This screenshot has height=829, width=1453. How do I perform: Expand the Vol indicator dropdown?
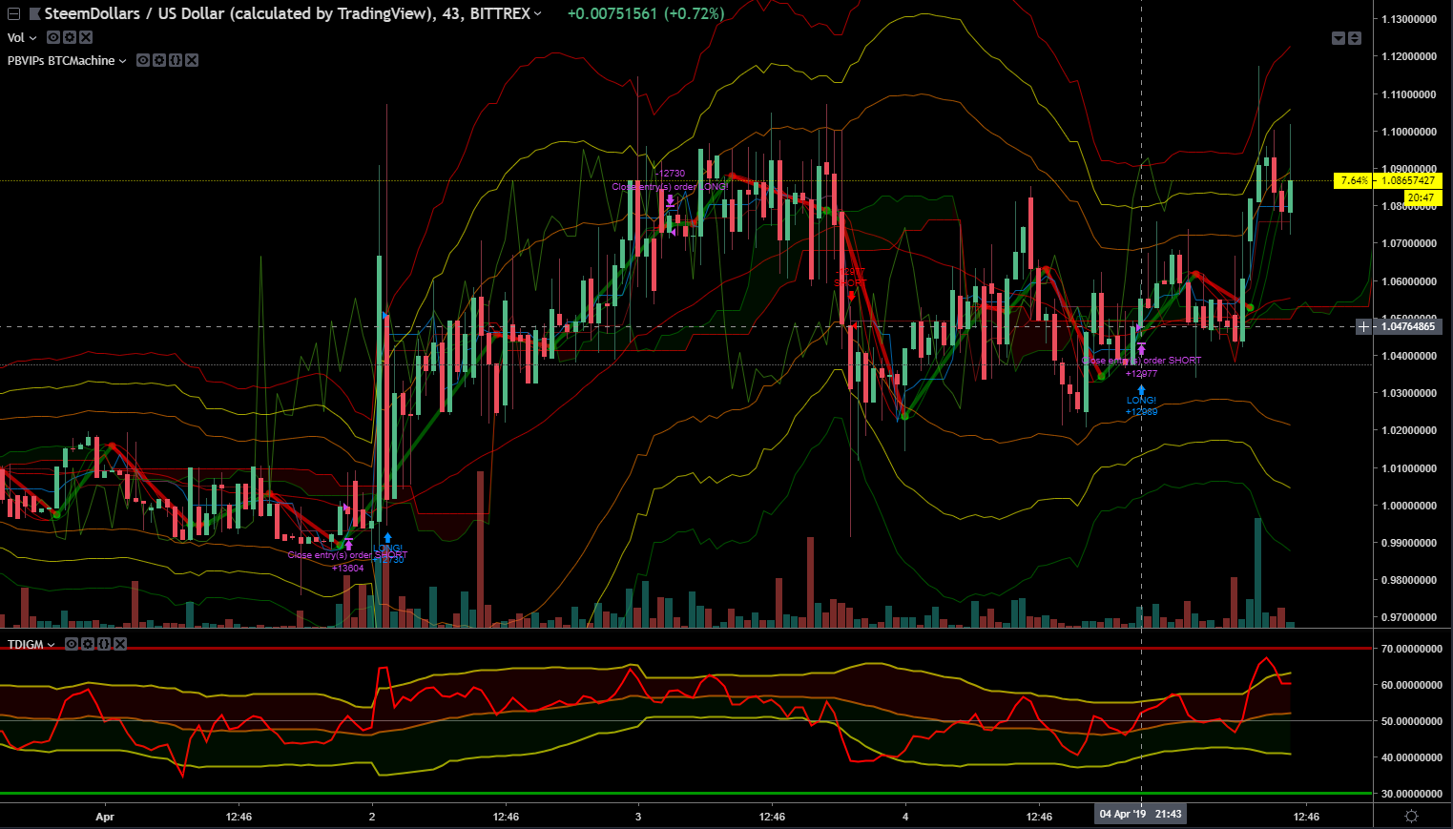(x=33, y=38)
